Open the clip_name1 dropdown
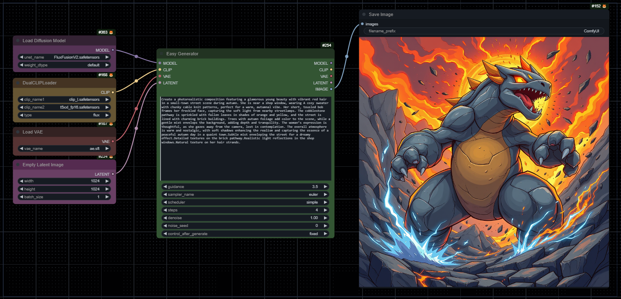This screenshot has width=621, height=299. [64, 99]
